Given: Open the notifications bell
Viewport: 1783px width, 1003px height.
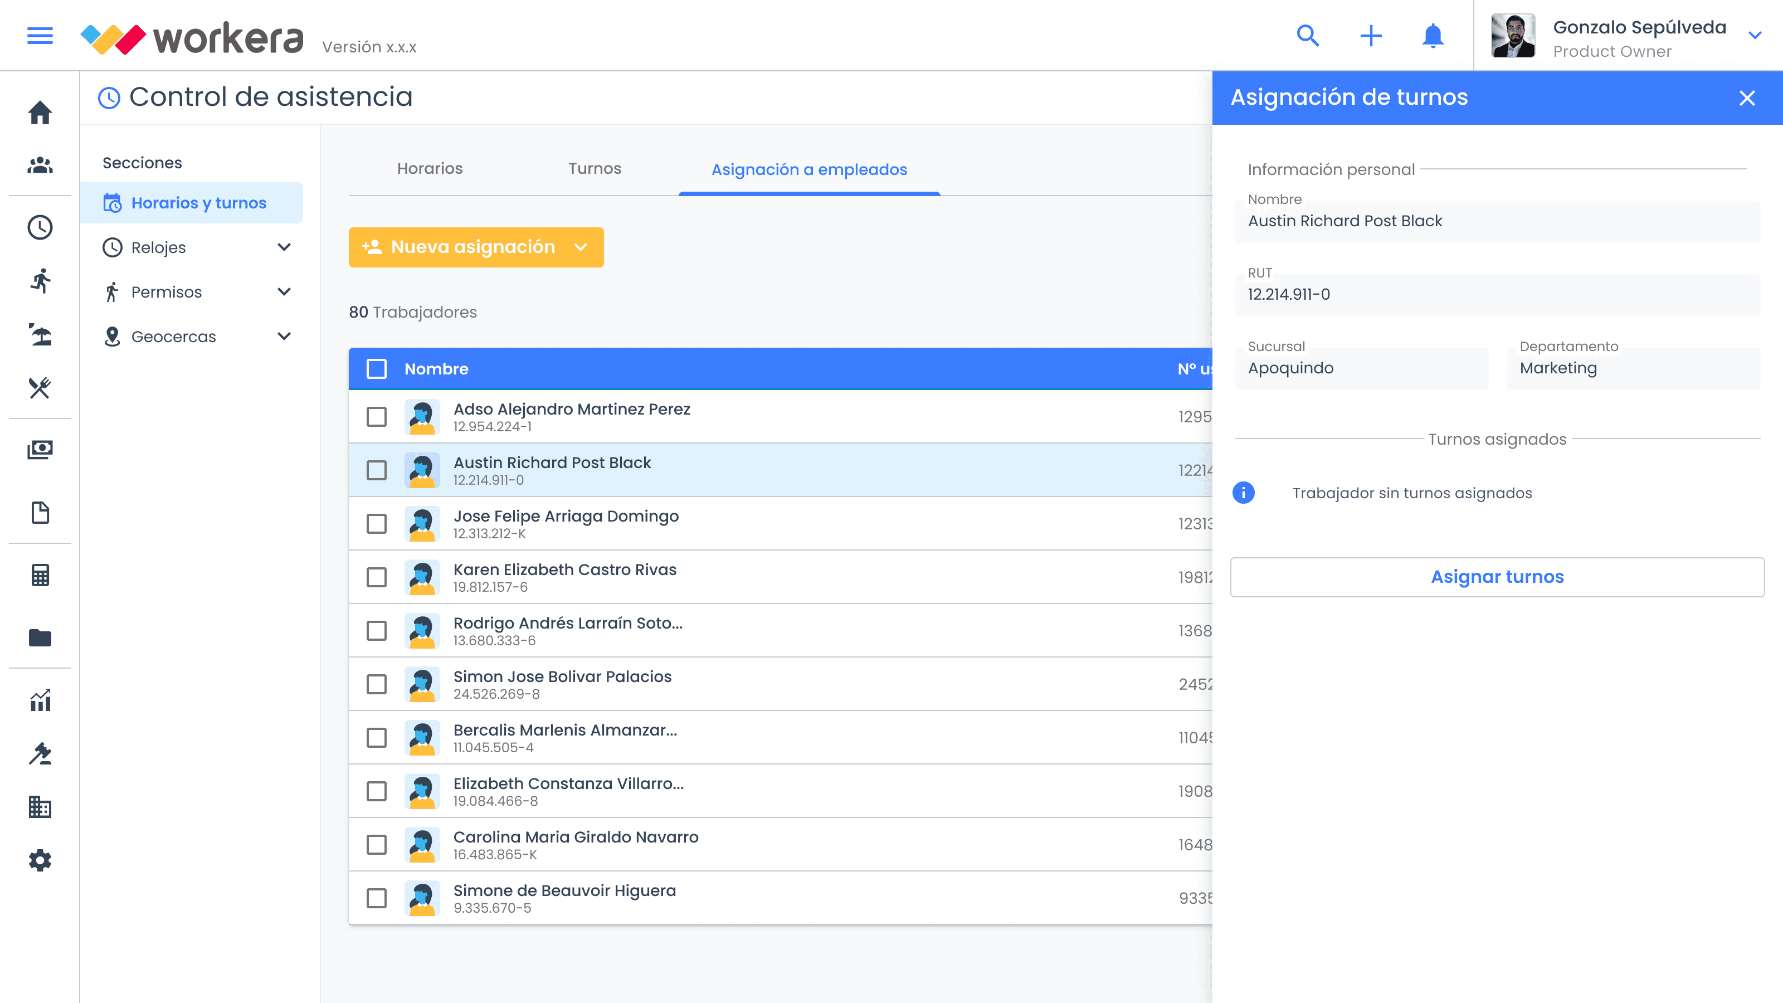Looking at the screenshot, I should coord(1433,35).
